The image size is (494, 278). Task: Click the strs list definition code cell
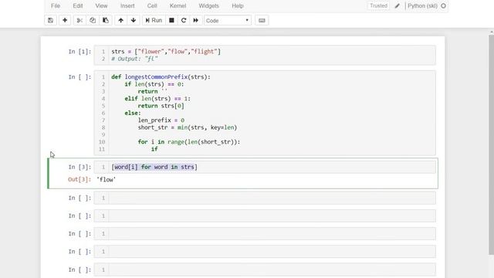pos(265,55)
